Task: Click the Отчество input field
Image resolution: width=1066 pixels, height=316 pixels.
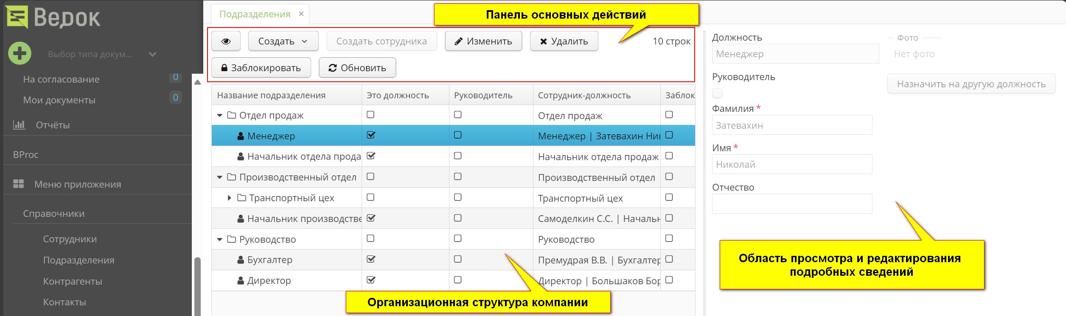Action: pyautogui.click(x=792, y=204)
